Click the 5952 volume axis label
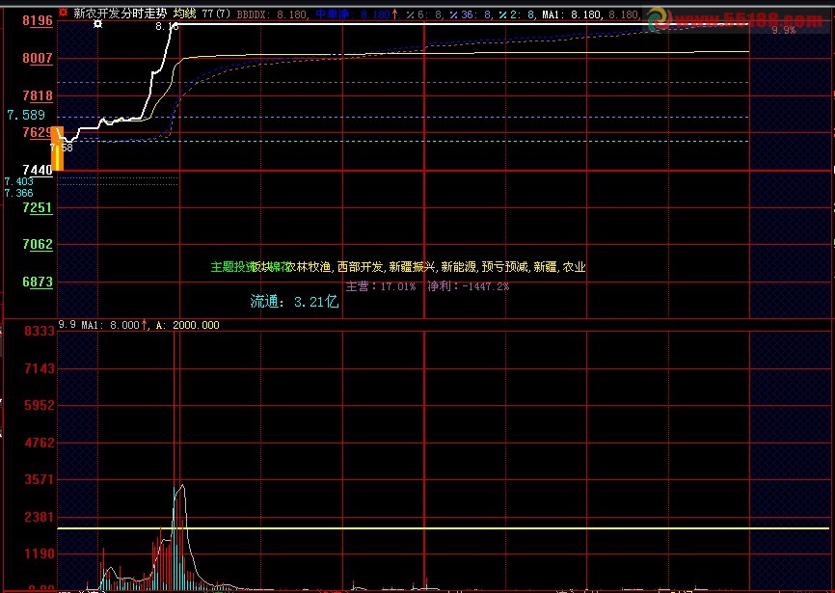The image size is (835, 593). [40, 406]
